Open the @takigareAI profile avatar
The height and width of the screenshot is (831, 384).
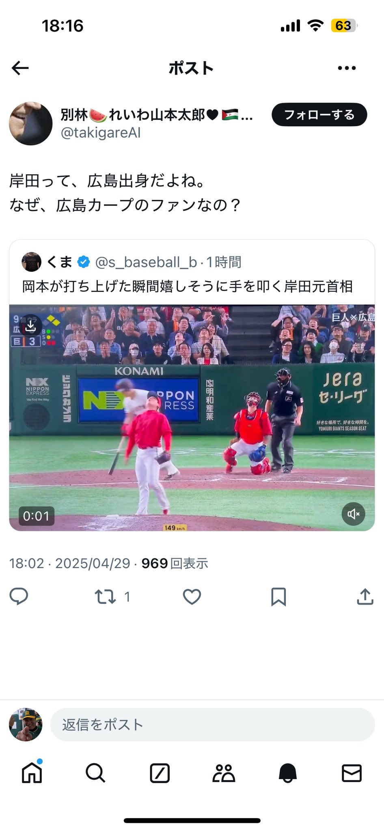tap(31, 123)
